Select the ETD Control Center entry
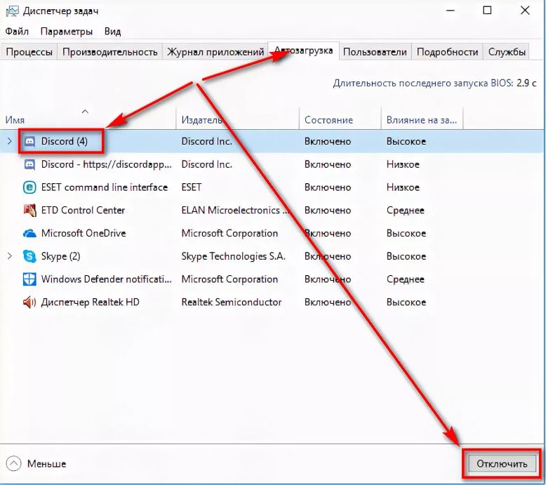 (83, 211)
